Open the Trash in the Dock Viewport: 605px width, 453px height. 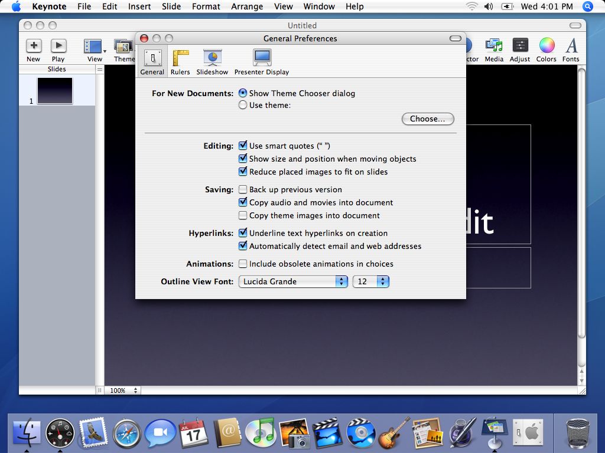[578, 434]
